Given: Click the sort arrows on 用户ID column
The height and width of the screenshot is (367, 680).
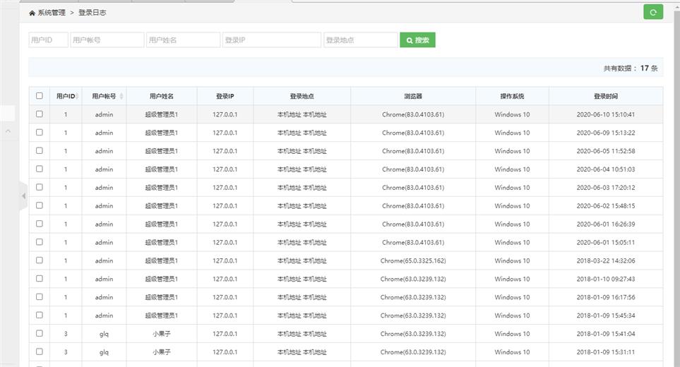Looking at the screenshot, I should (x=77, y=96).
